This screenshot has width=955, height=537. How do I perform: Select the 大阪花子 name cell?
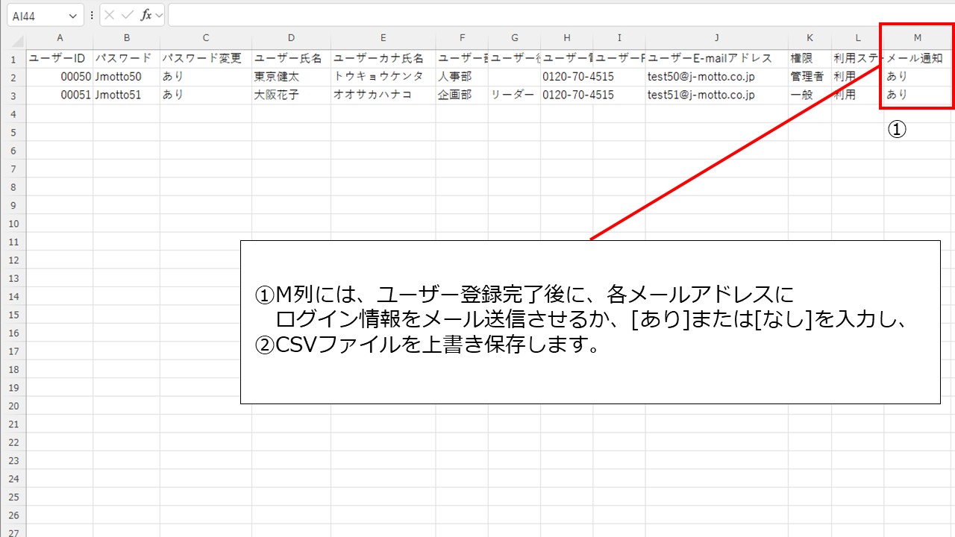click(291, 95)
